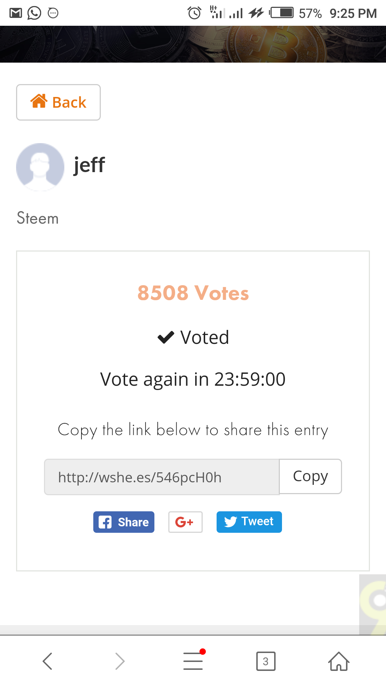Tap the 8508 Votes count

click(x=193, y=293)
